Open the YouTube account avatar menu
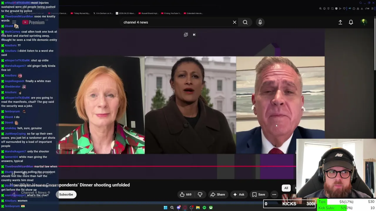The height and width of the screenshot is (211, 376). [x=364, y=22]
